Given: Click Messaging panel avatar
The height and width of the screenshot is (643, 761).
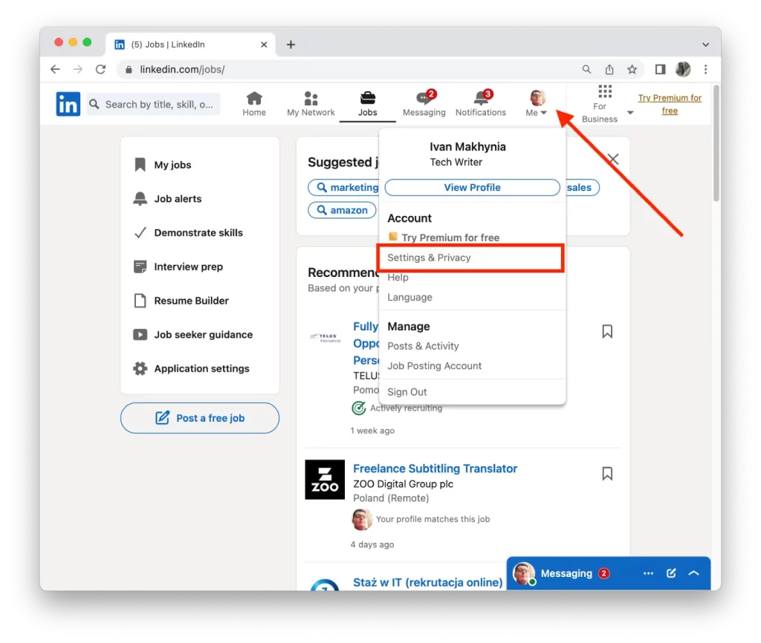Looking at the screenshot, I should click(524, 573).
